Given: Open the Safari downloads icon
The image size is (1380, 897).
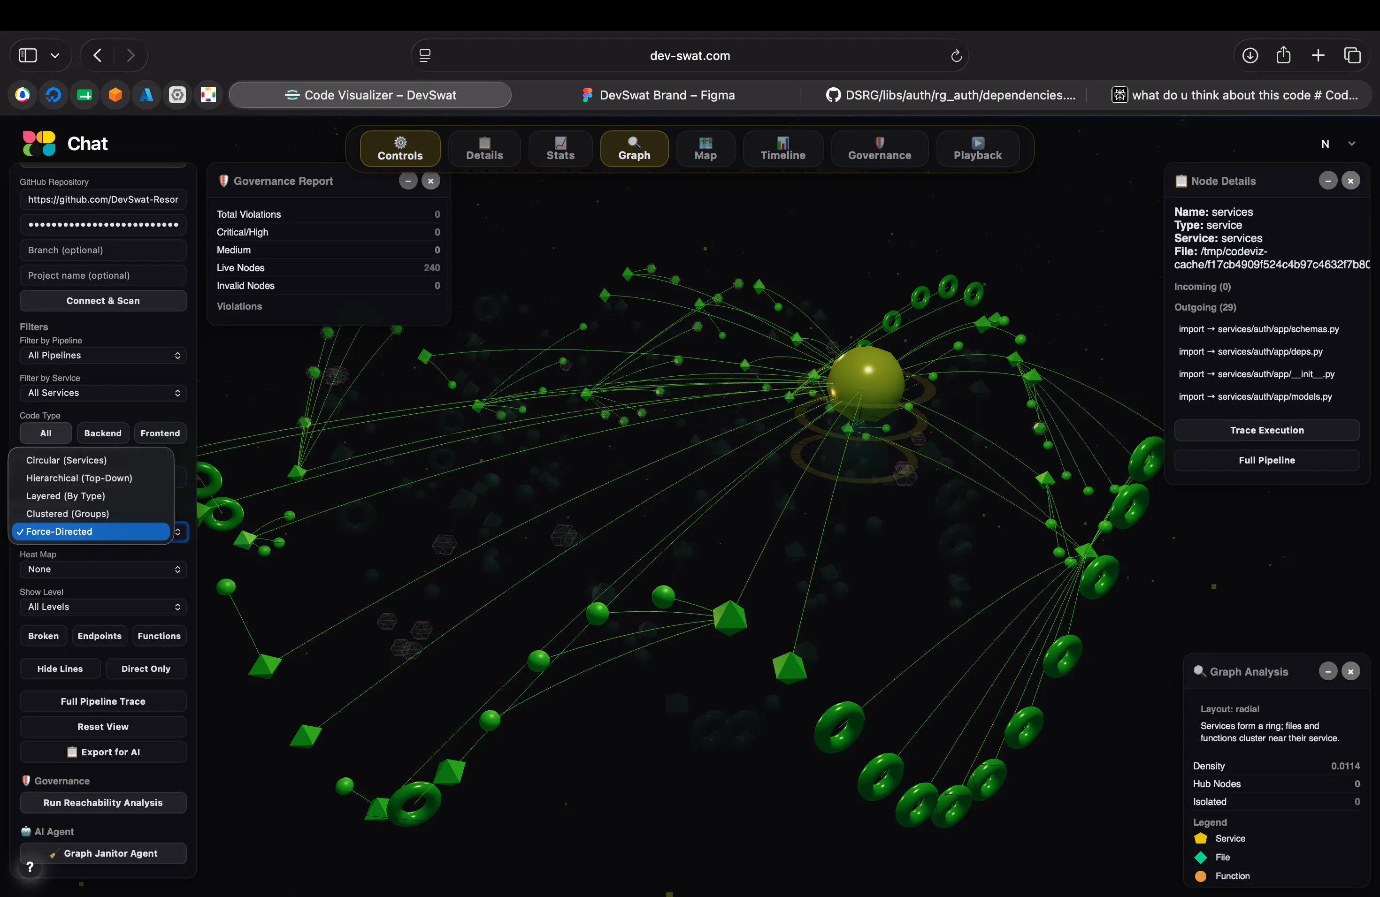Looking at the screenshot, I should coord(1250,56).
